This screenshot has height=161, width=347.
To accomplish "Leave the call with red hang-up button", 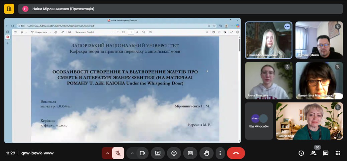I will point(236,153).
